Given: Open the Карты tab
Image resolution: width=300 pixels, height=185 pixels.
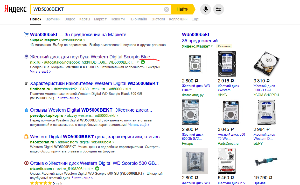Looking at the screenshot, I should pyautogui.click(x=85, y=19).
